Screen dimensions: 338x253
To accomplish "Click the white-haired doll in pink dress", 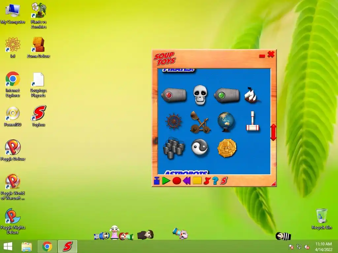I will [115, 232].
